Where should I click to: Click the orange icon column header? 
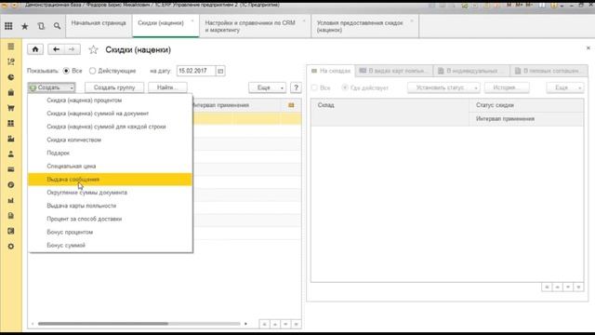[291, 105]
